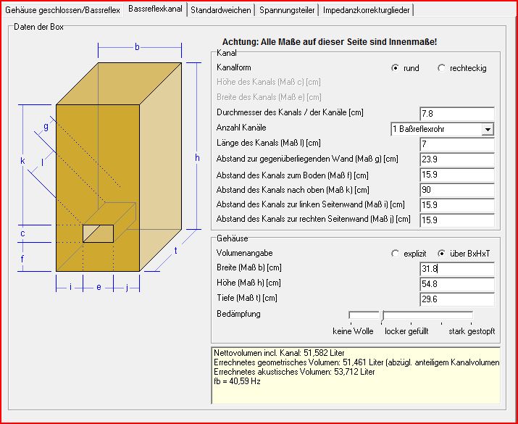Click the Breite (Maß b) input field

[456, 269]
